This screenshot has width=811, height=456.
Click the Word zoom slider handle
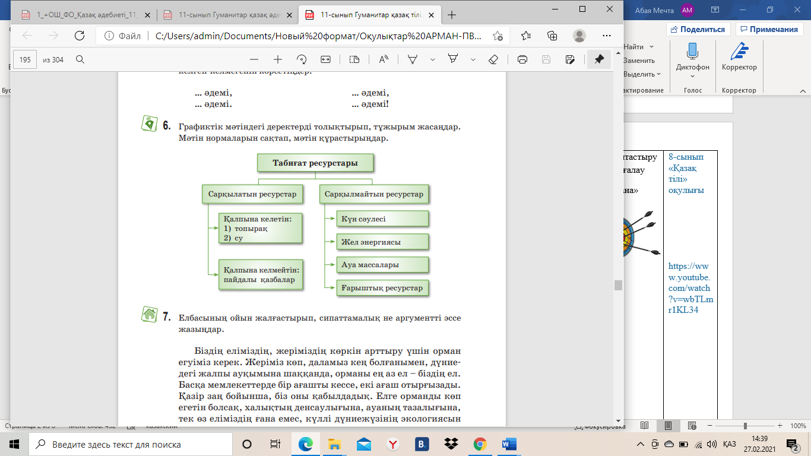(745, 426)
